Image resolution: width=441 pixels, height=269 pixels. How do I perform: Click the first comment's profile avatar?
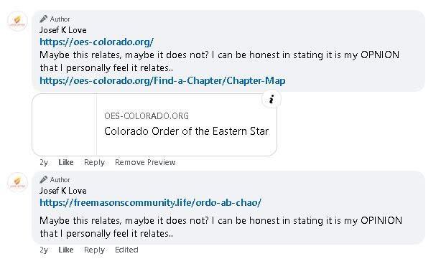pos(17,22)
